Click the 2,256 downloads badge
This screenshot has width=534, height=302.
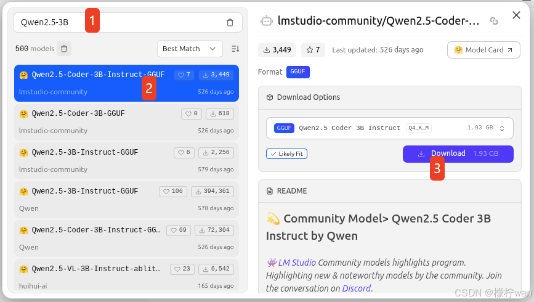point(216,152)
